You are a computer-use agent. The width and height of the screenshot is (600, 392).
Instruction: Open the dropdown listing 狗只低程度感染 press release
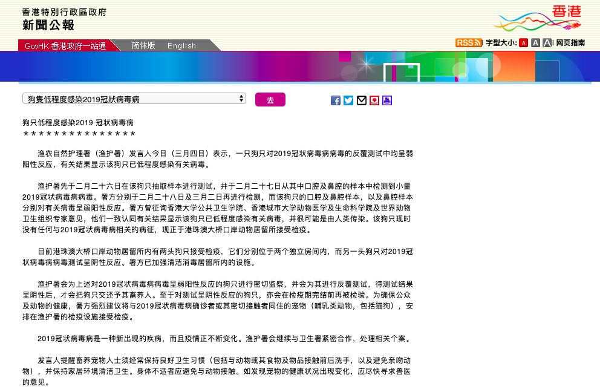click(x=133, y=99)
